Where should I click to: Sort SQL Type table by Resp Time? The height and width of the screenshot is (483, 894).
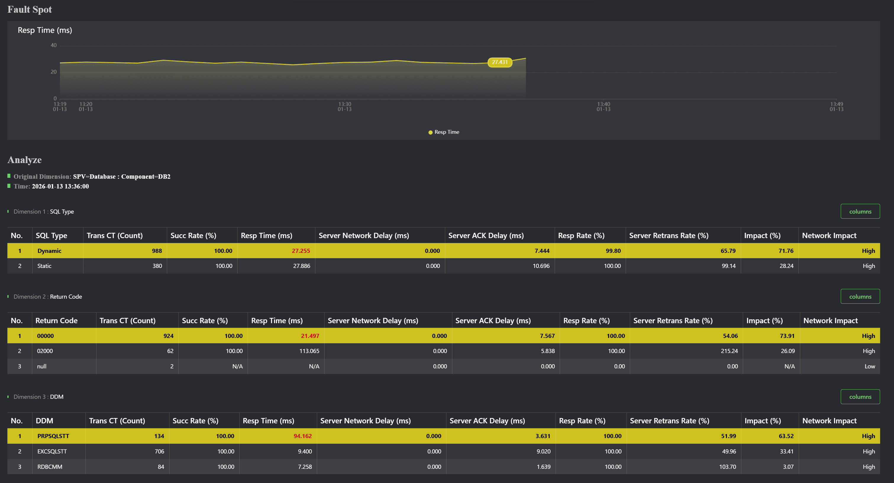click(266, 236)
